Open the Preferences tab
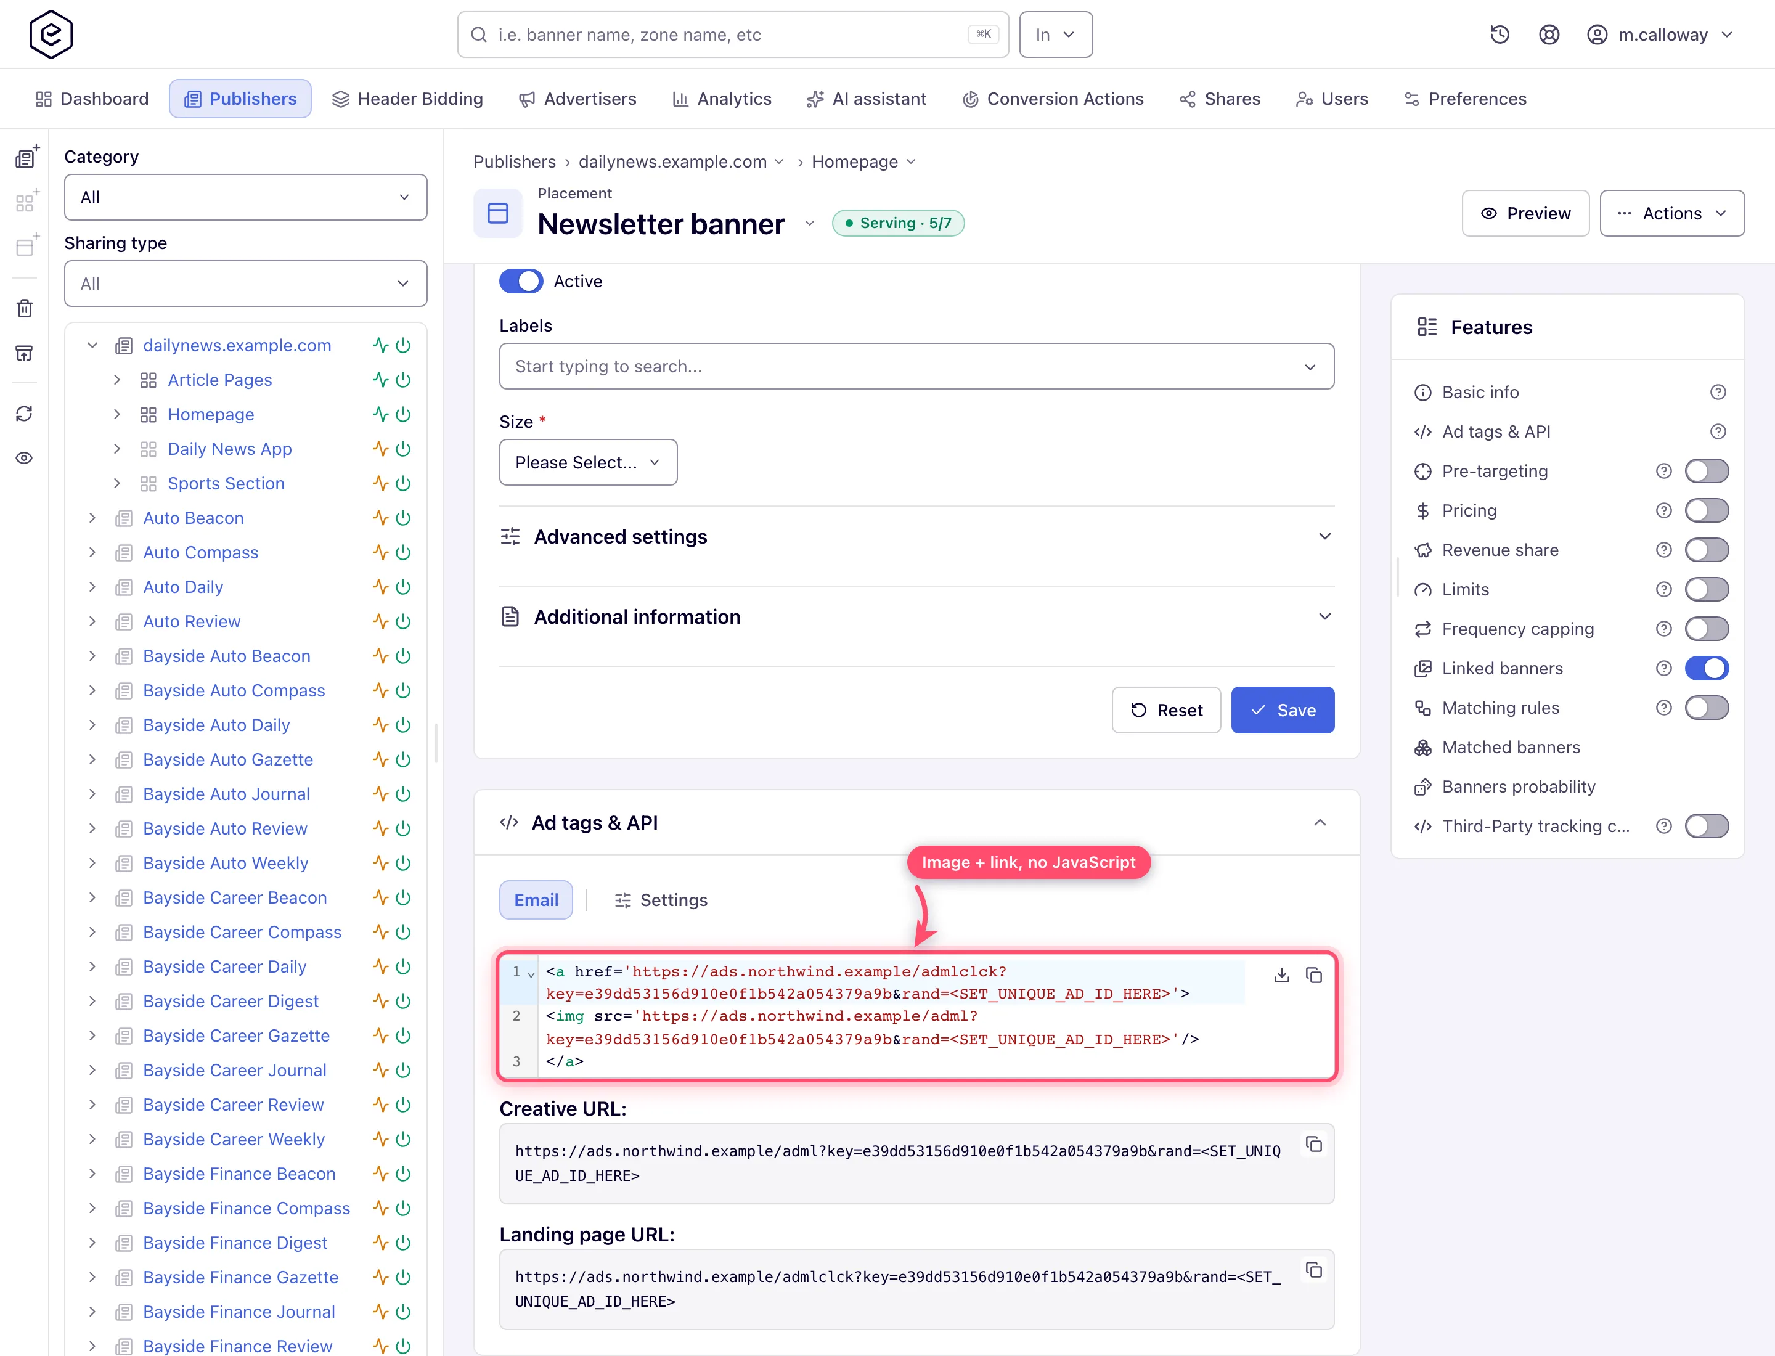 pyautogui.click(x=1464, y=99)
